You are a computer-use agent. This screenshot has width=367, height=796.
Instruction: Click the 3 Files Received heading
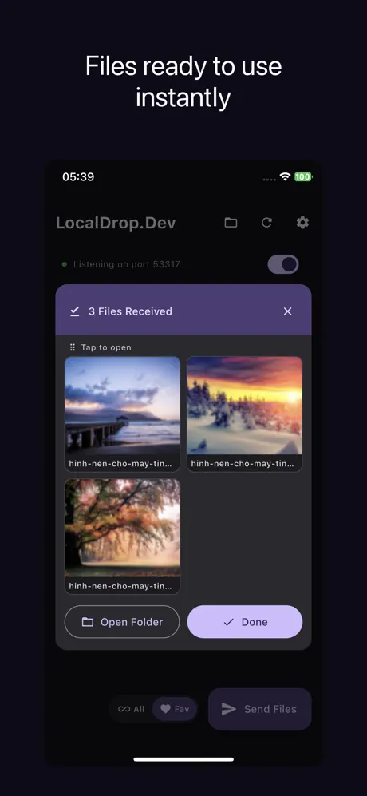click(x=131, y=311)
